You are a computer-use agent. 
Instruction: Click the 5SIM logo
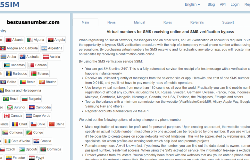(x=10, y=4)
